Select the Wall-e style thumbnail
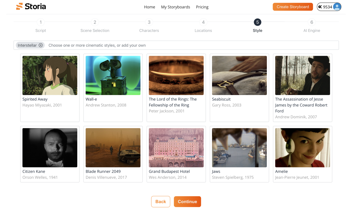This screenshot has width=352, height=210. click(113, 75)
